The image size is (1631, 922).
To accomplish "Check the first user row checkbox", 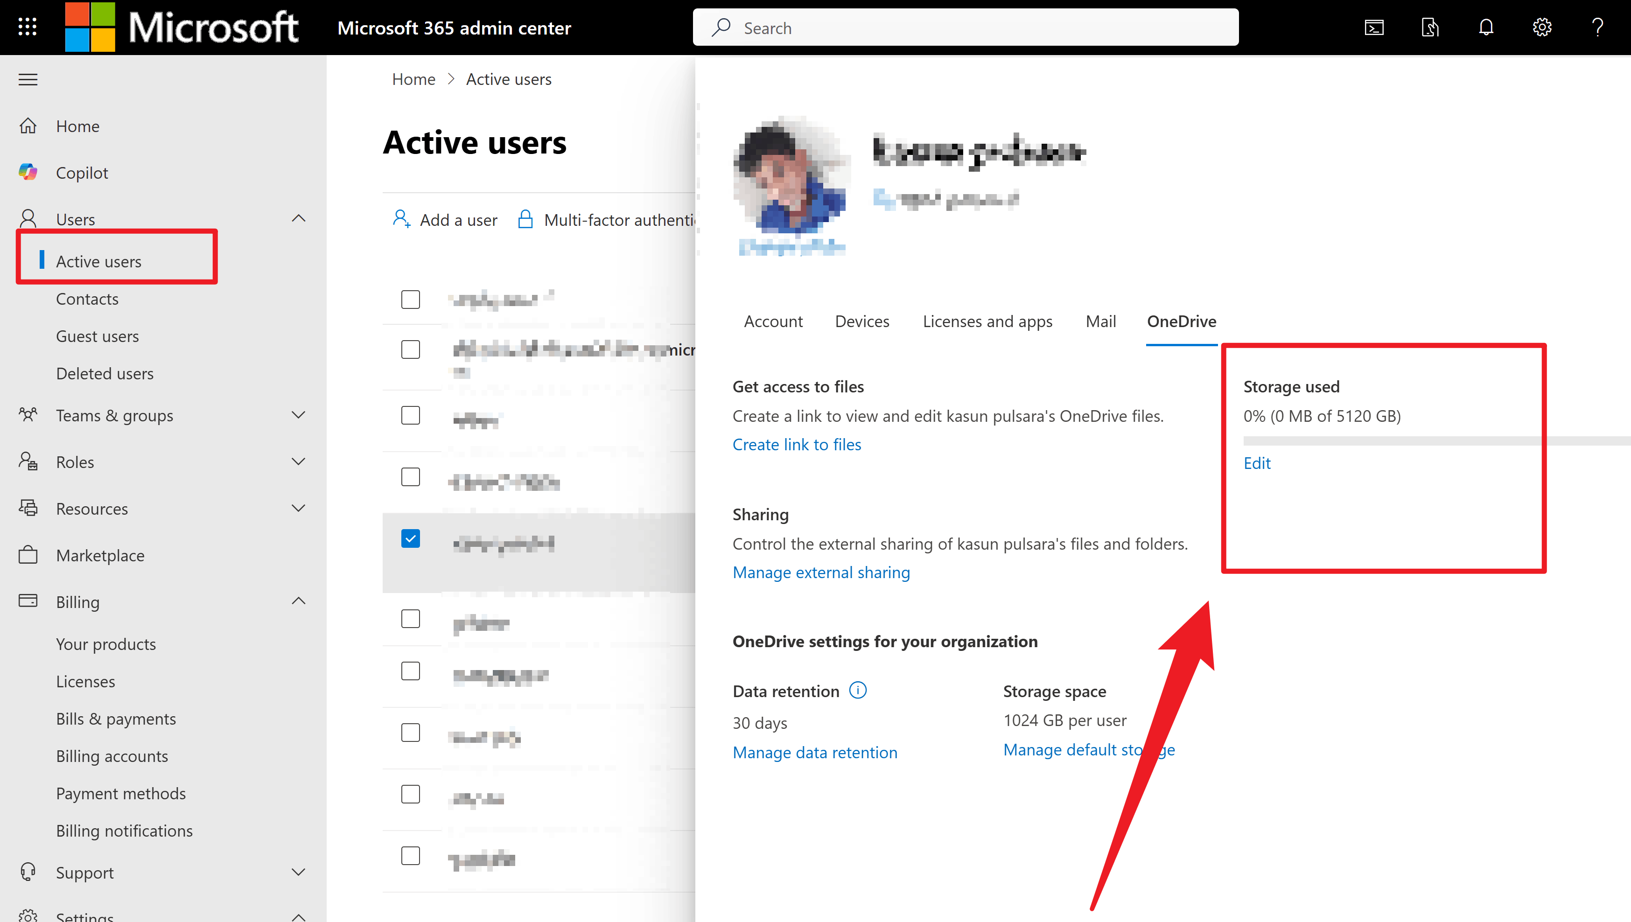I will click(x=411, y=299).
